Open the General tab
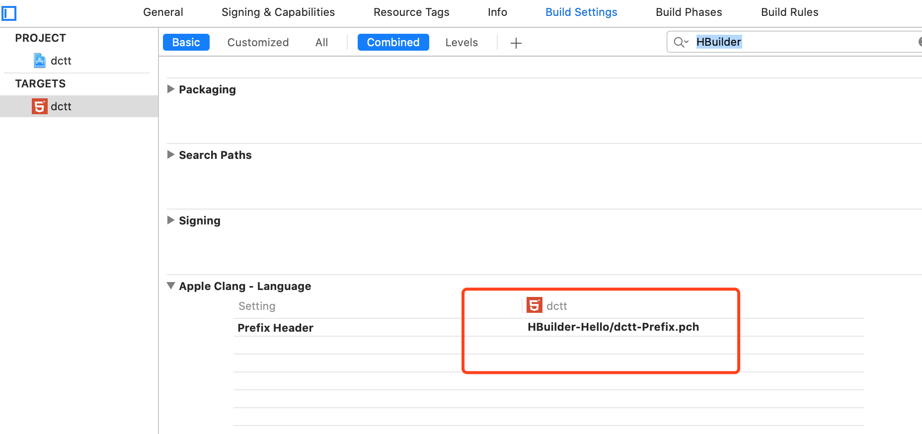Screen dimensions: 922x434 tap(163, 12)
